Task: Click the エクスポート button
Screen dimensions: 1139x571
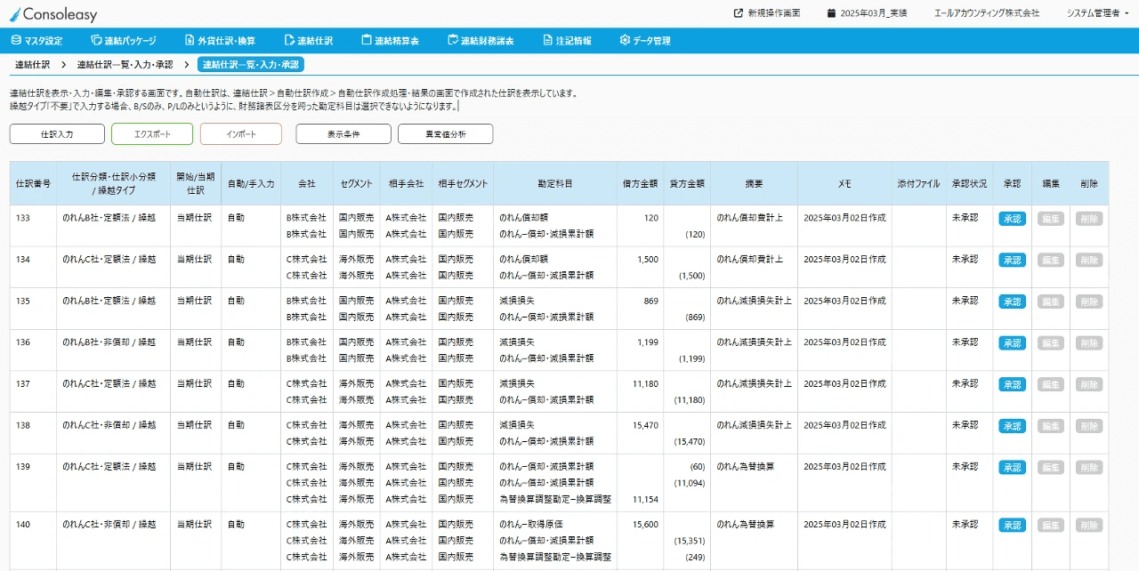Action: (151, 134)
